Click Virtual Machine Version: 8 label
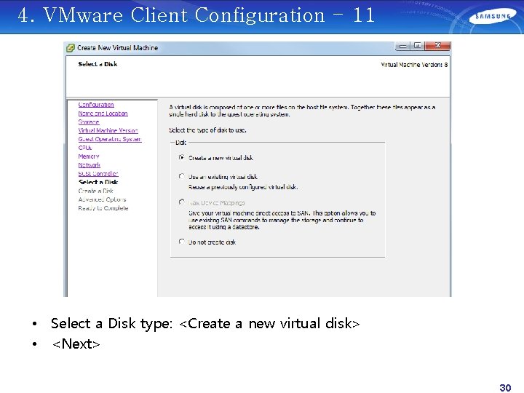The image size is (524, 393). (414, 65)
